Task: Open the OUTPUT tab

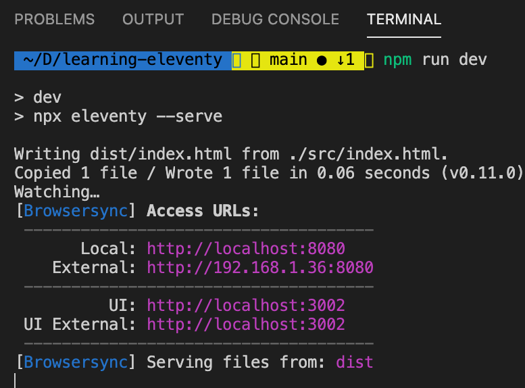Action: (153, 19)
